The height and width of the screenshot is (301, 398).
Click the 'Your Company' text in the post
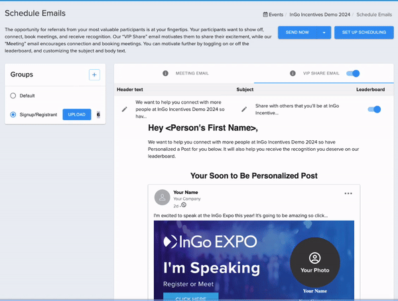click(x=187, y=199)
